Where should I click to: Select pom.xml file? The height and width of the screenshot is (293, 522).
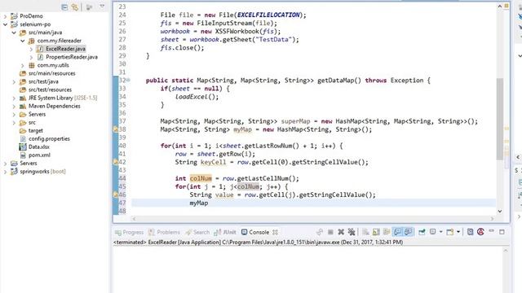click(x=39, y=155)
